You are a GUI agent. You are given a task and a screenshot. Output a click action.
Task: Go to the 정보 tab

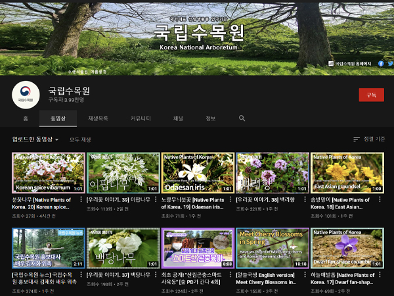[x=211, y=118]
